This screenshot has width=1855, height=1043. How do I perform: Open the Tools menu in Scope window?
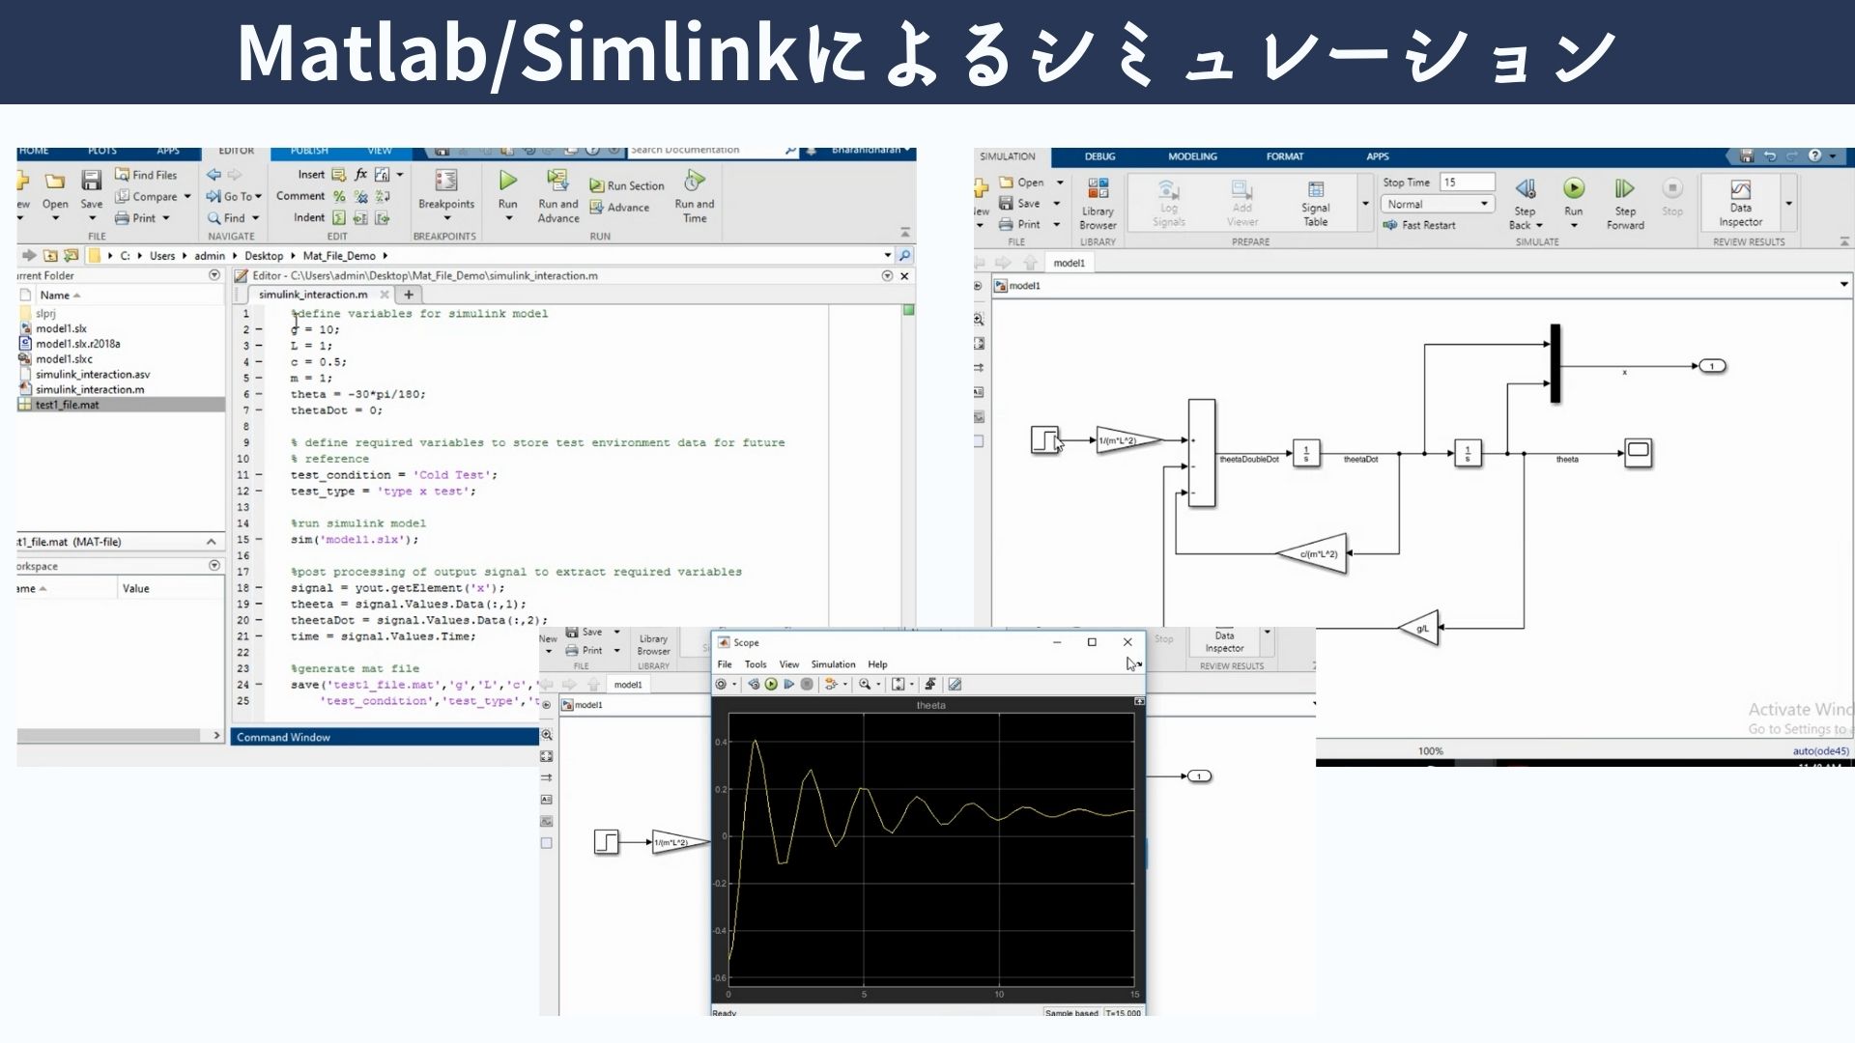tap(756, 664)
